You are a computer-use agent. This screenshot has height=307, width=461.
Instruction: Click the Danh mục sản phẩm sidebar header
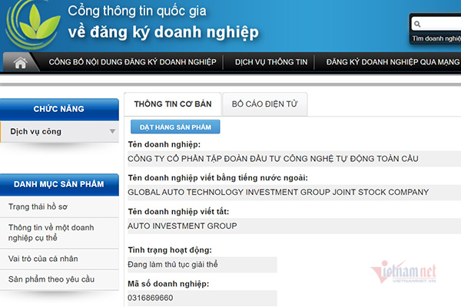click(58, 183)
